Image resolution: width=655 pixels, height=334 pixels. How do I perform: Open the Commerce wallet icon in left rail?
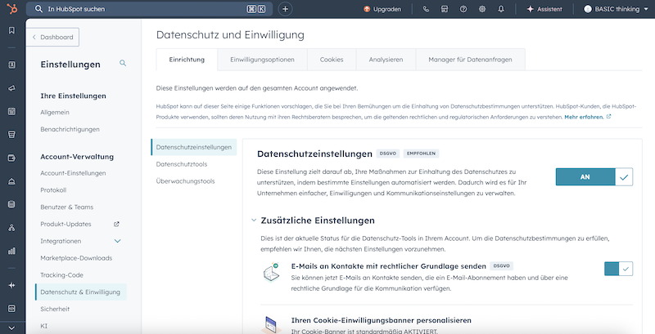click(11, 158)
